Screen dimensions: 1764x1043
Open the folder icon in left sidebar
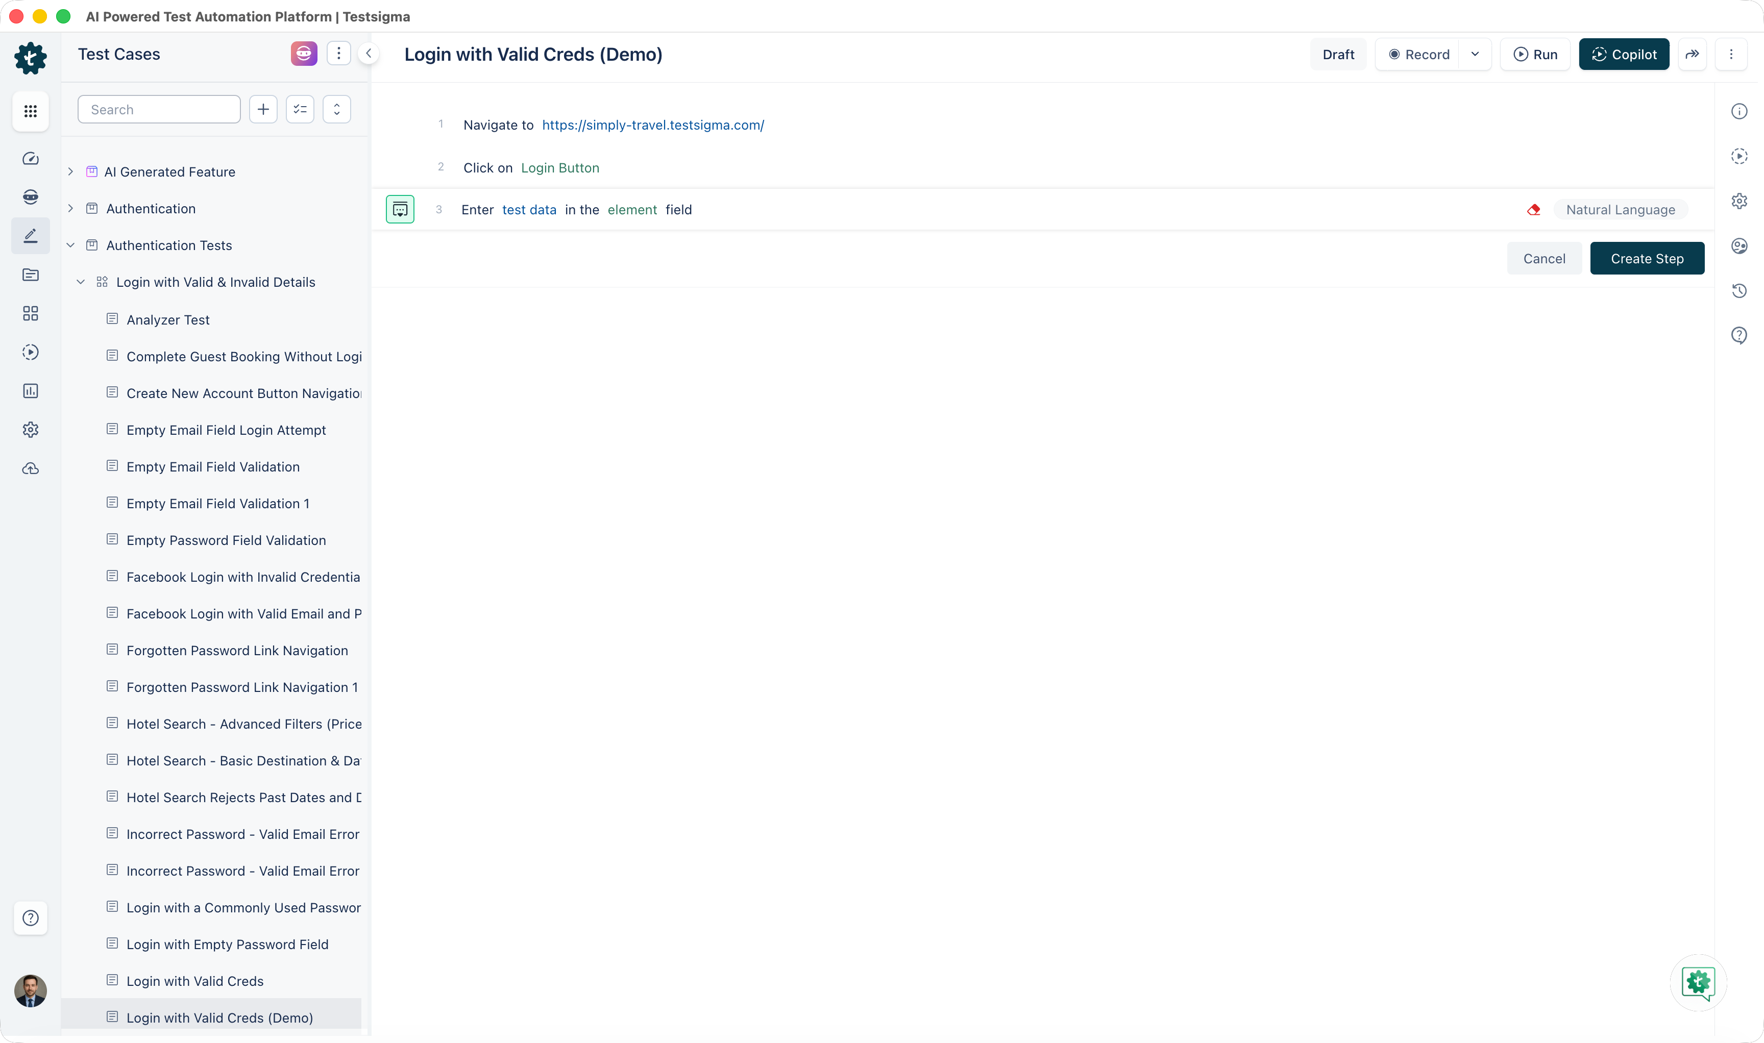tap(30, 275)
